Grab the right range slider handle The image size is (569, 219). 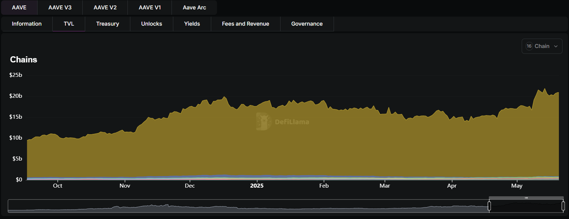pos(563,206)
